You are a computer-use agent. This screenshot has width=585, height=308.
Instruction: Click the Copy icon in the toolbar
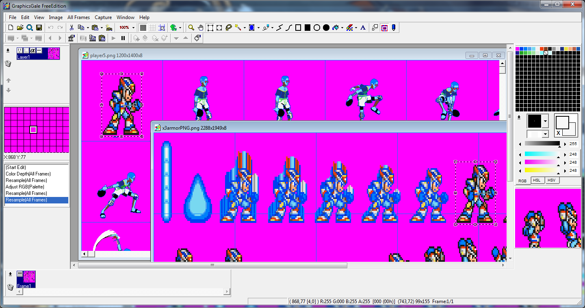click(80, 28)
